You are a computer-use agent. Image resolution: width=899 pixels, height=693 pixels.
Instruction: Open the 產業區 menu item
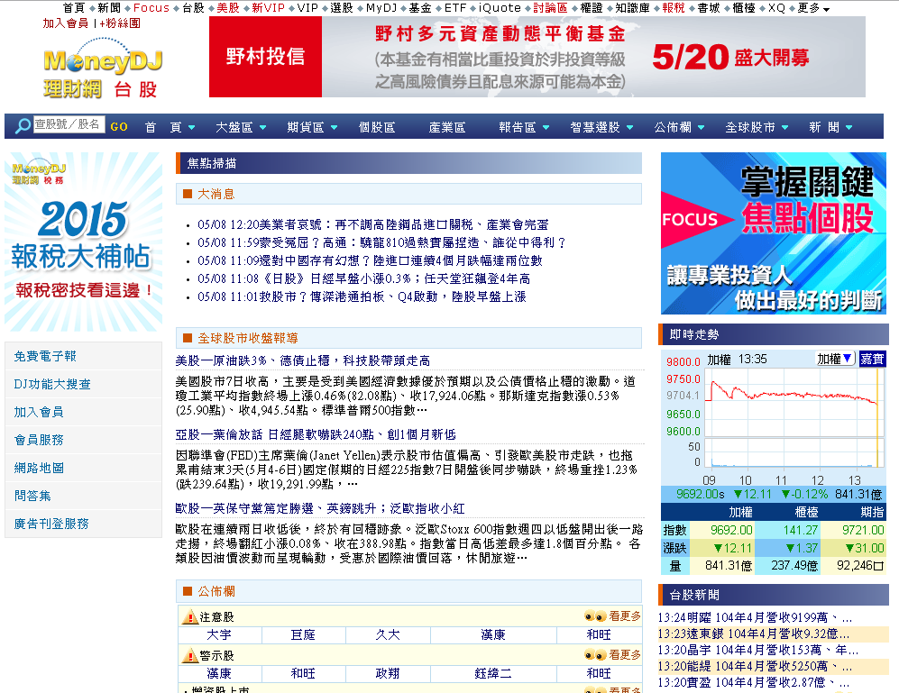tap(446, 127)
